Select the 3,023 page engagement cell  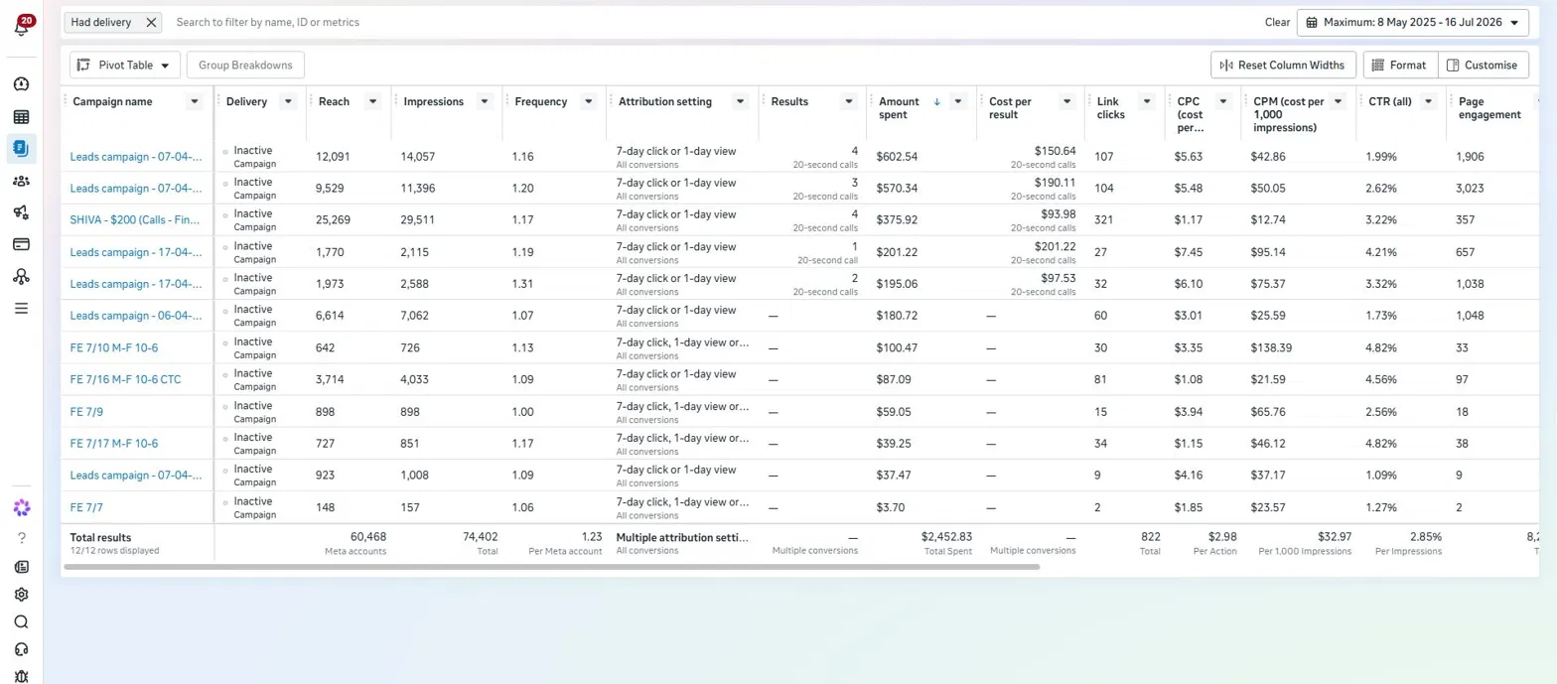coord(1470,188)
